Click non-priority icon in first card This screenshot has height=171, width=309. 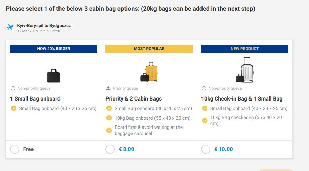pyautogui.click(x=13, y=88)
